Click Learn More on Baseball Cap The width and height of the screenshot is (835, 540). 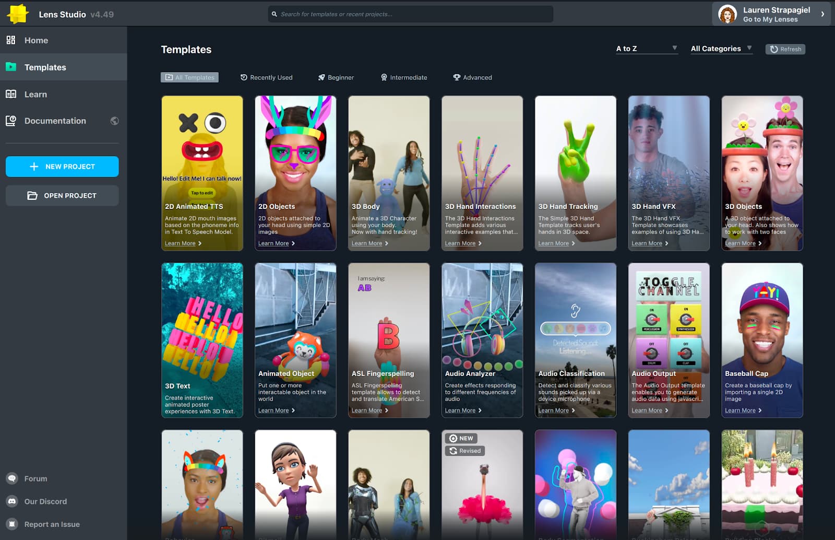click(744, 410)
